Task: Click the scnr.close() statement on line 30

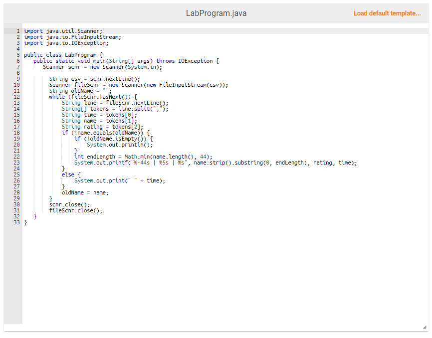Action: pyautogui.click(x=68, y=204)
